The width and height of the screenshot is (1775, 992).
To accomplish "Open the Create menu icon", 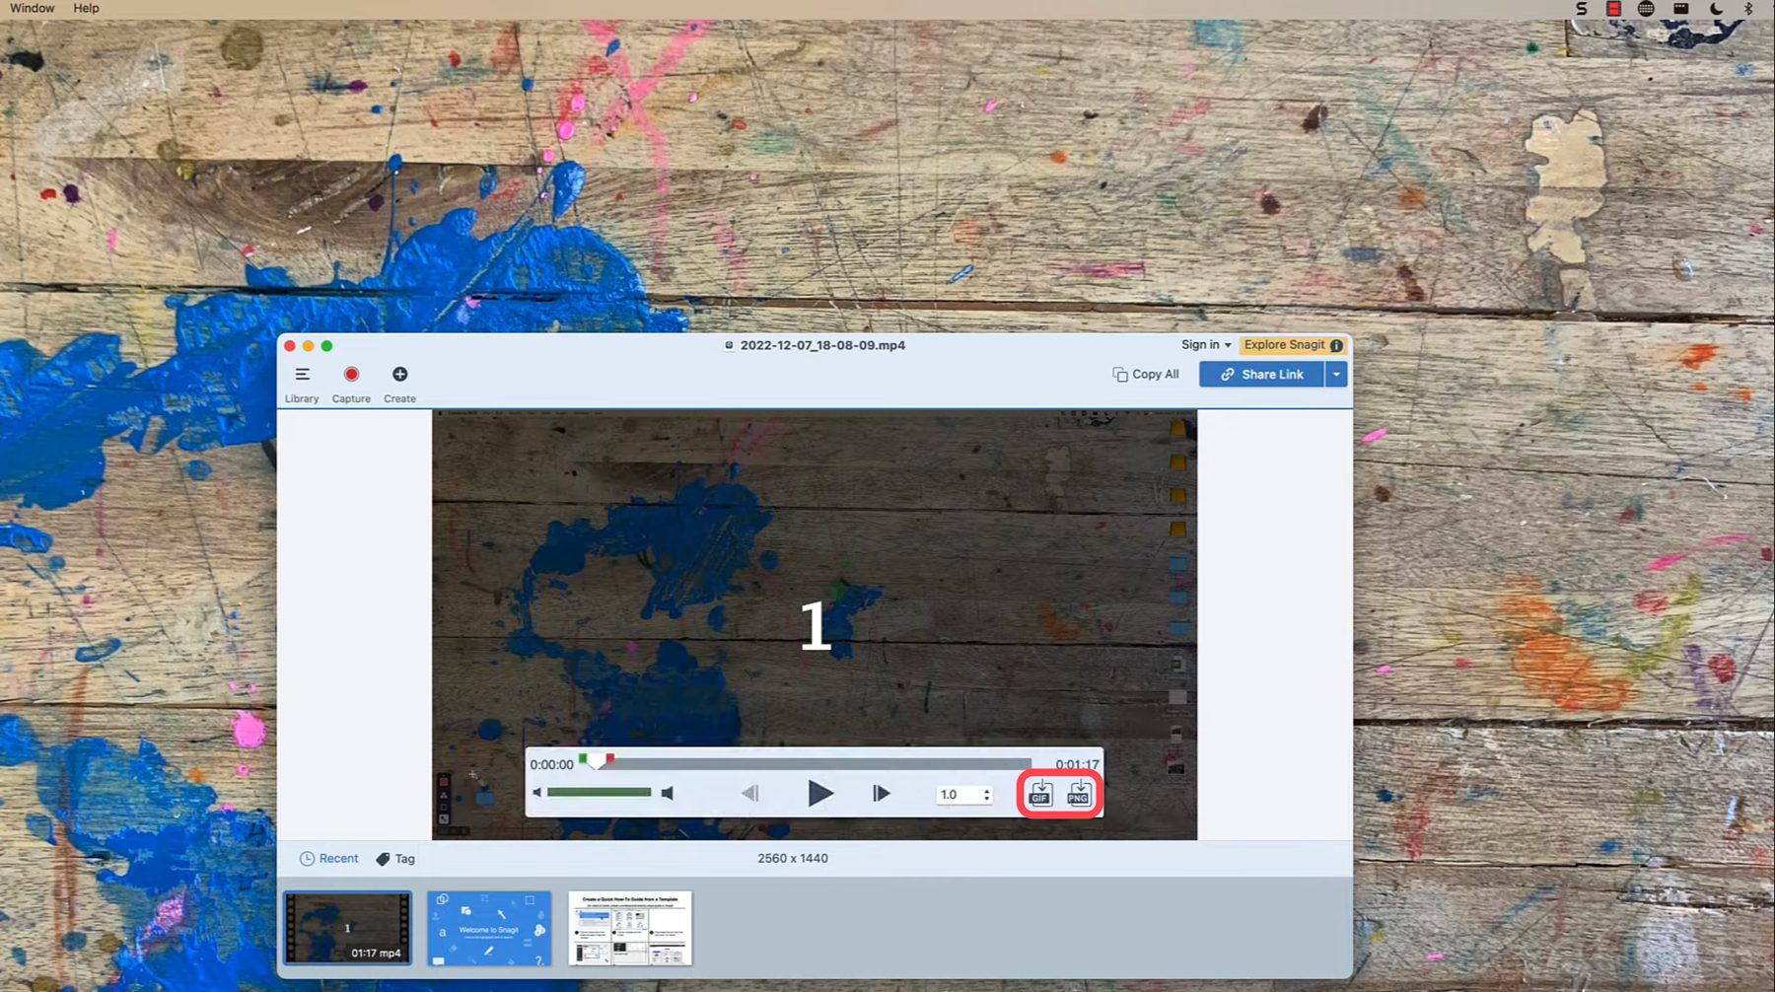I will [399, 375].
